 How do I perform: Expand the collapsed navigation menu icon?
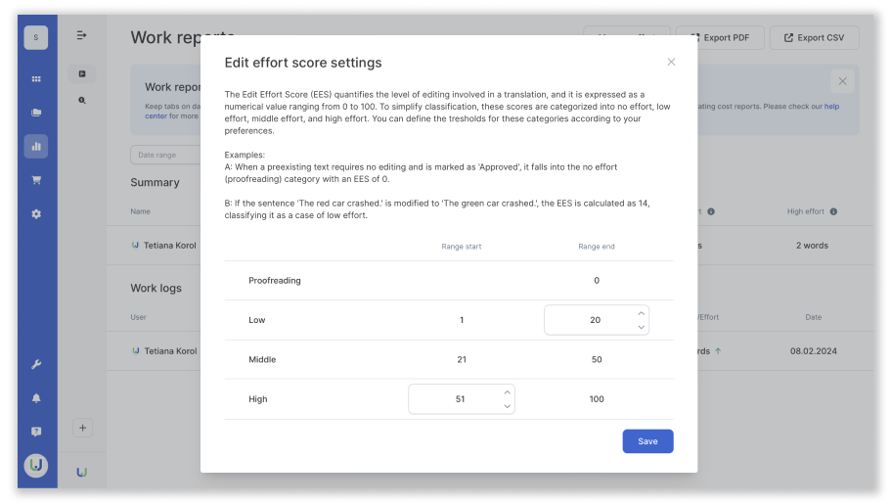82,35
